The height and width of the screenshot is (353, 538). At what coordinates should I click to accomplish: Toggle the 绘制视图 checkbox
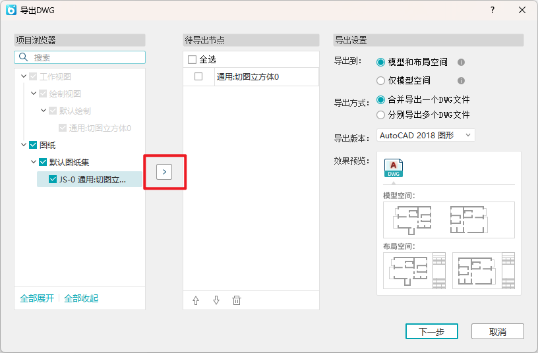click(x=43, y=94)
